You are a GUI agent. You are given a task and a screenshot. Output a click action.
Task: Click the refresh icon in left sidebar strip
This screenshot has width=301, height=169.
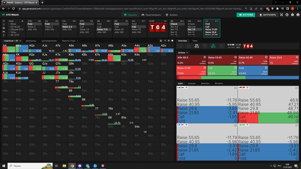coord(3,24)
